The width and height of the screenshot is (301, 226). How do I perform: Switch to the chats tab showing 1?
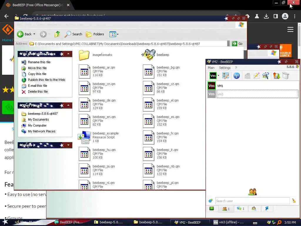[x=241, y=209]
